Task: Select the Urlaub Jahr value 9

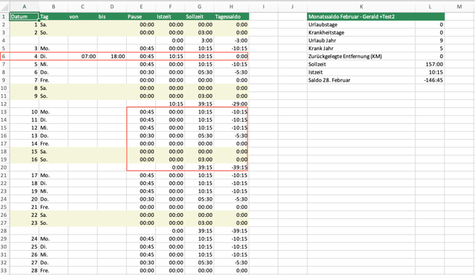Action: pos(430,40)
